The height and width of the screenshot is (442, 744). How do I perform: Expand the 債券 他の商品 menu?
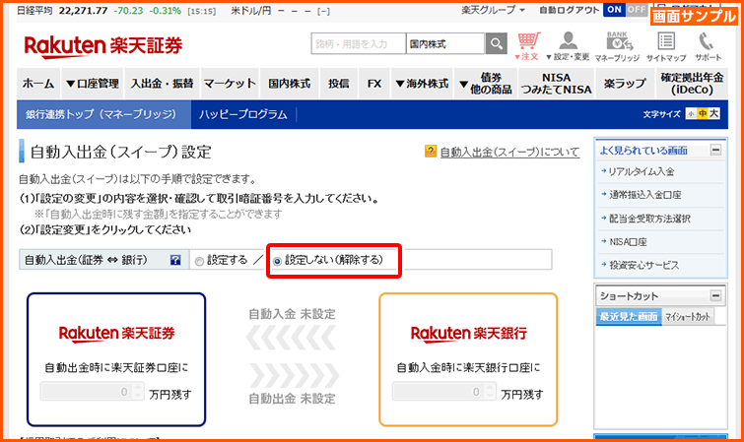486,84
